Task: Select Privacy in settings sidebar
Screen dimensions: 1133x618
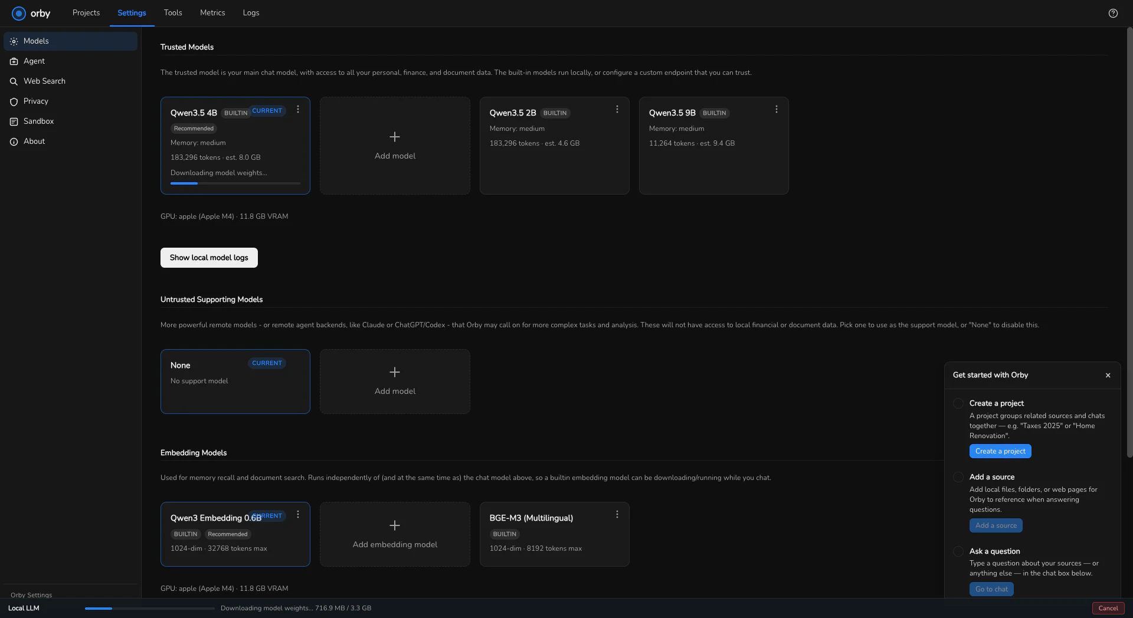Action: (x=71, y=101)
